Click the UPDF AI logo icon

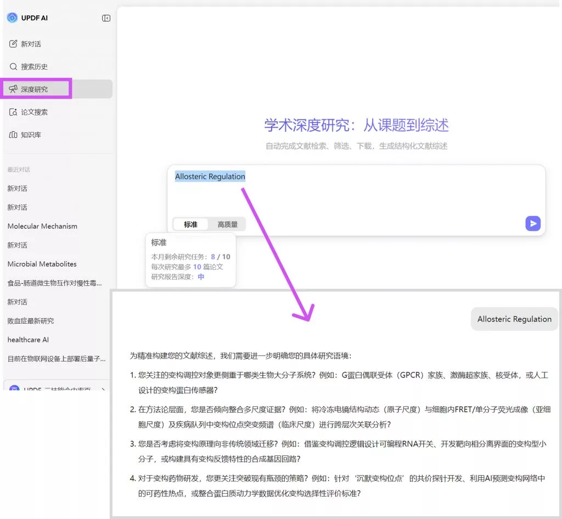click(11, 18)
